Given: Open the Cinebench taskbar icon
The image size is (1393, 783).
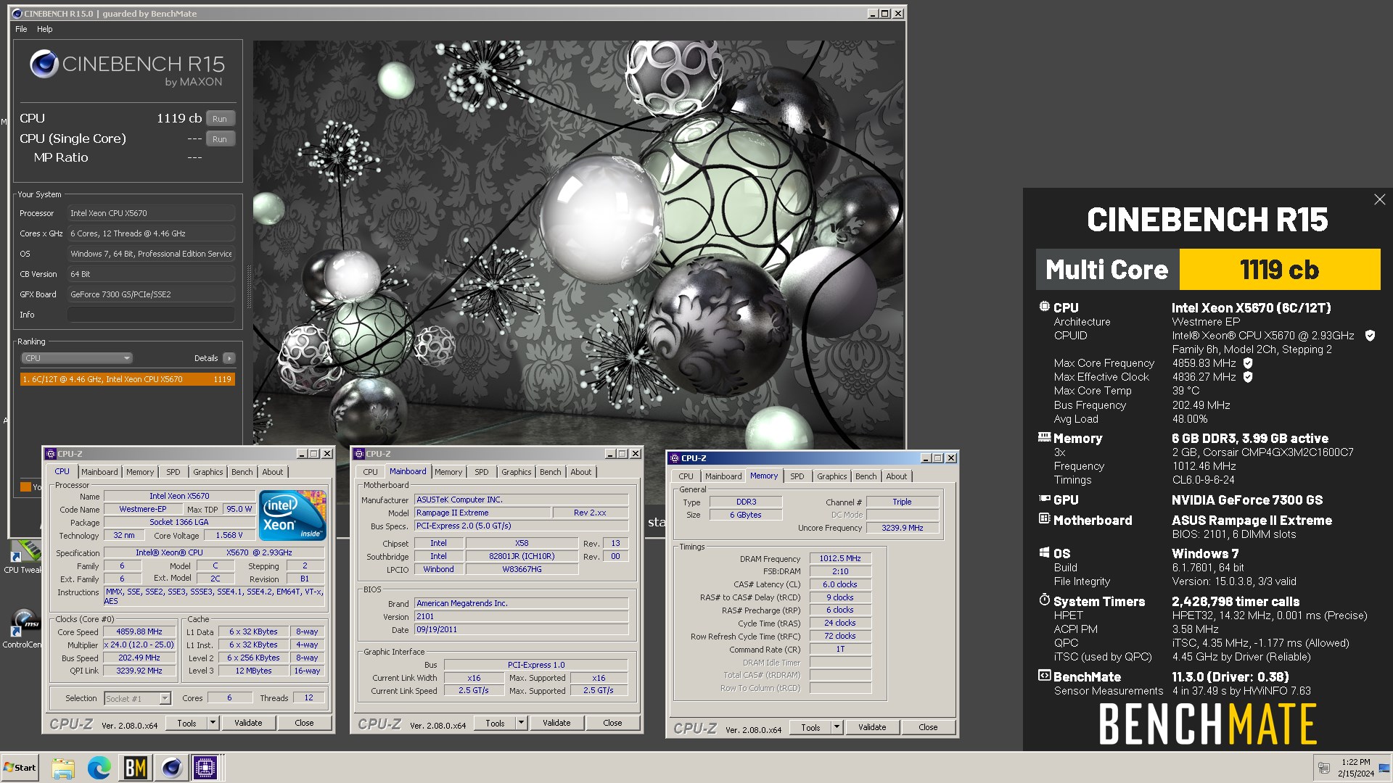Looking at the screenshot, I should click(x=172, y=768).
